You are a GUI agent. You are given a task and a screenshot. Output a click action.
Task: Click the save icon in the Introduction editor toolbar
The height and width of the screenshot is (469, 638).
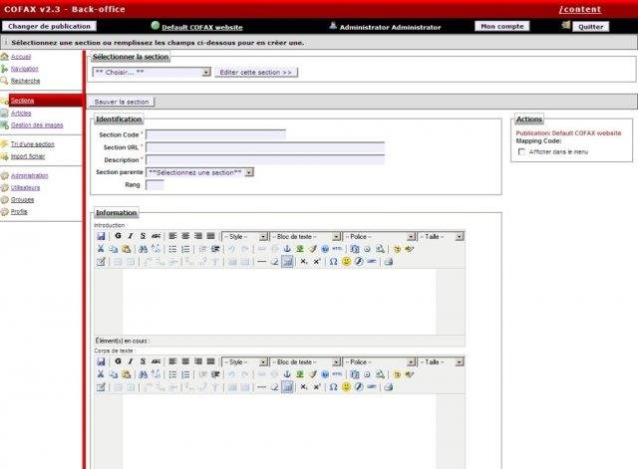(101, 236)
